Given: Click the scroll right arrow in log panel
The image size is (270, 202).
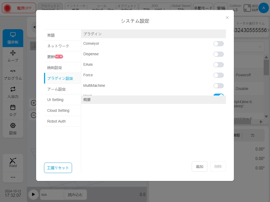Looking at the screenshot, I should click(261, 122).
